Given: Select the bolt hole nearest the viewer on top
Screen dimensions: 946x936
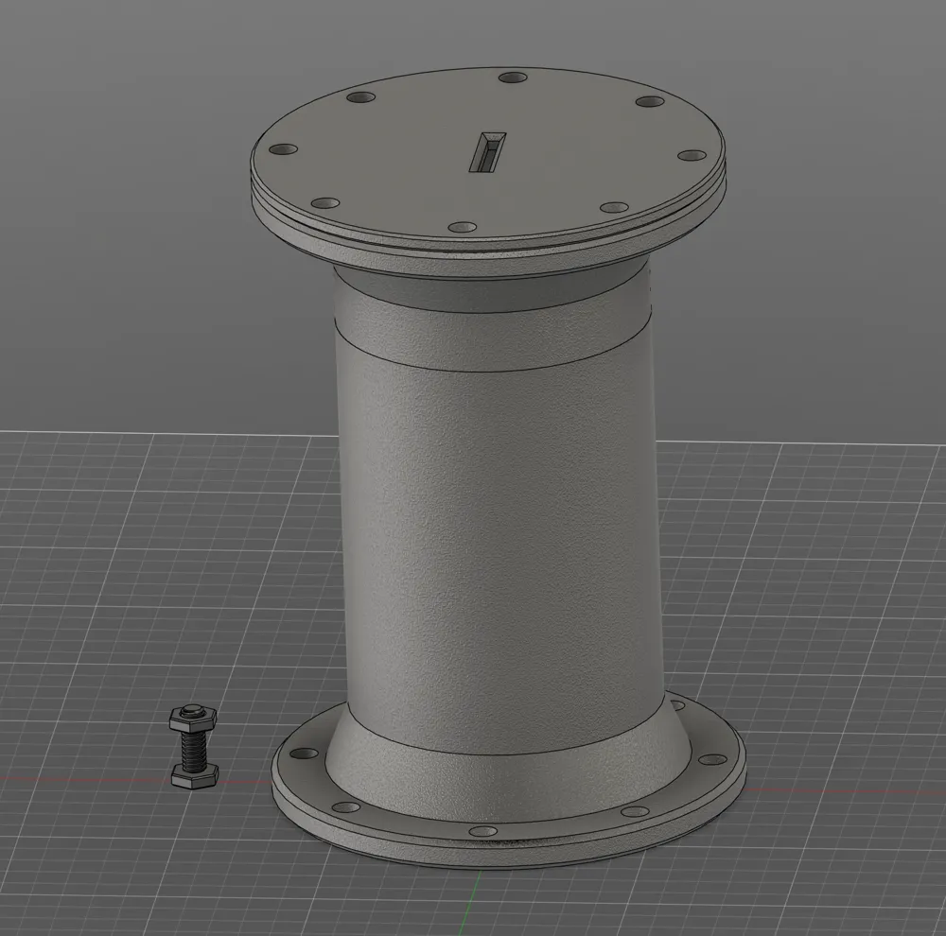Looking at the screenshot, I should [462, 225].
